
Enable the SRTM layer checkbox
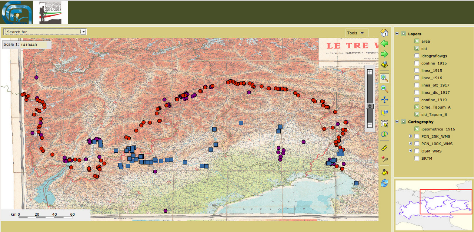tap(417, 158)
